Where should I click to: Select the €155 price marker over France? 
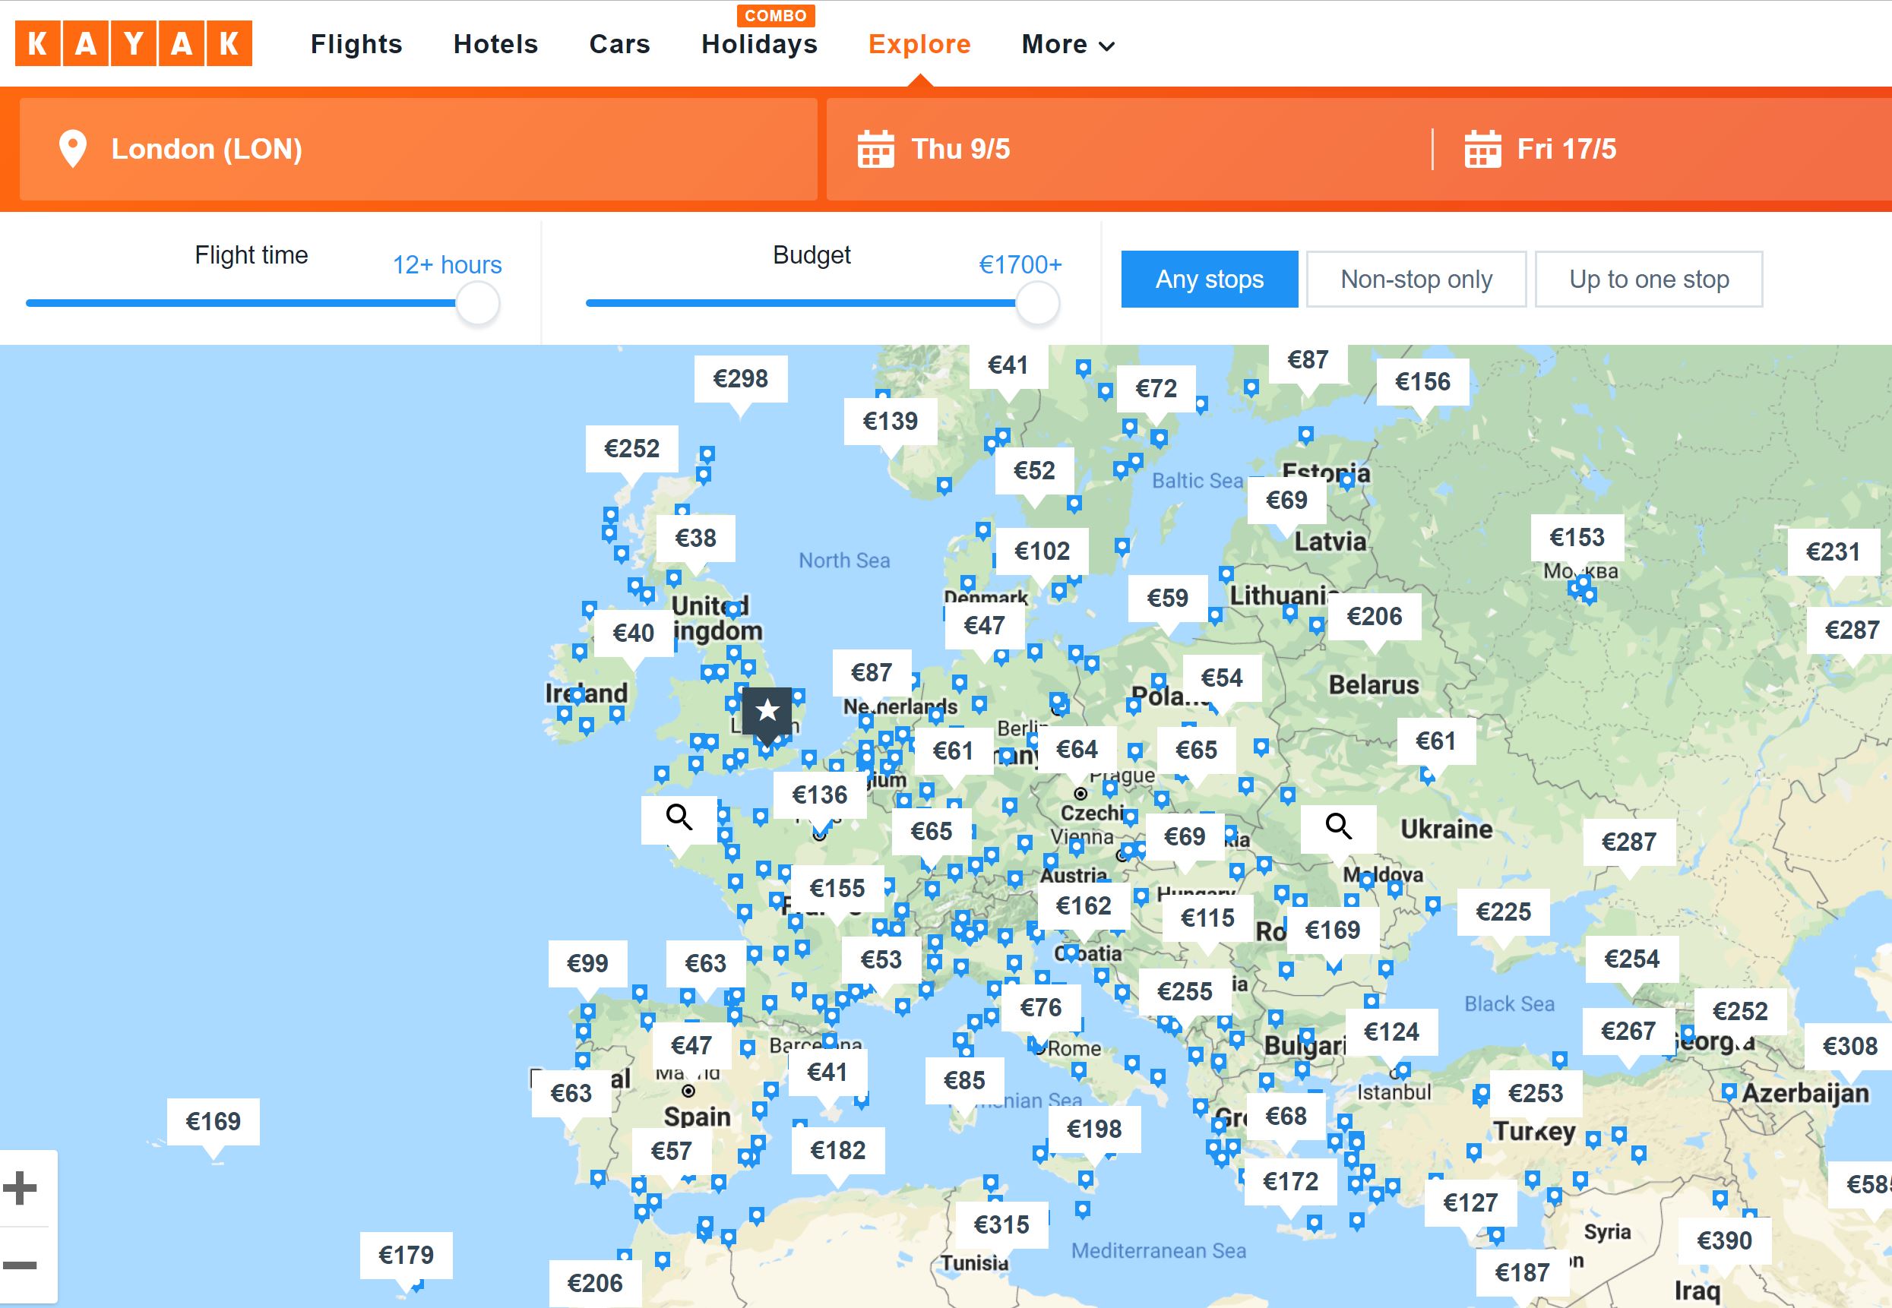coord(837,887)
